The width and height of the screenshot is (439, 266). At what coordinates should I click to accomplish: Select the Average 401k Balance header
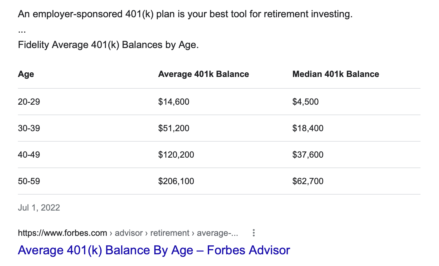click(203, 74)
